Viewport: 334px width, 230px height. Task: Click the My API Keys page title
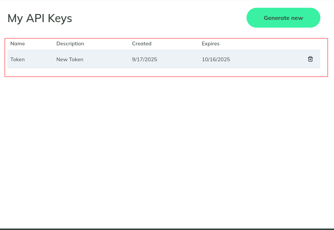coord(39,18)
